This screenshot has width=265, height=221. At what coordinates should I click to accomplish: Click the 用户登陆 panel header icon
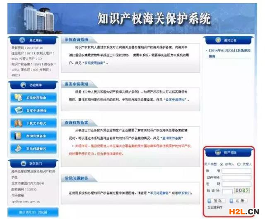click(218, 153)
